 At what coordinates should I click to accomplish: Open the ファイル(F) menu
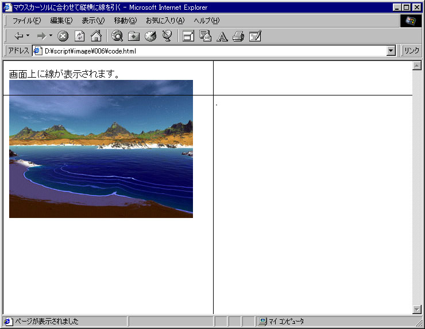pyautogui.click(x=27, y=21)
